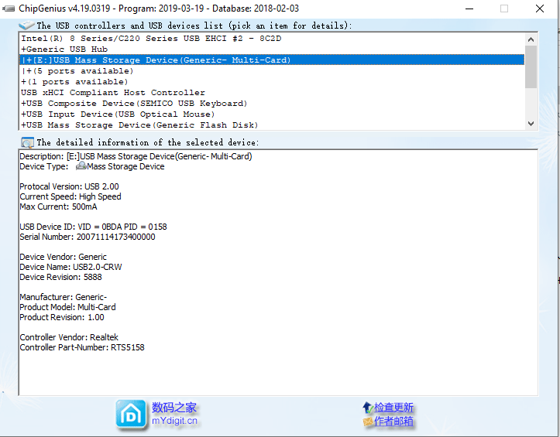560x437 pixels.
Task: Open the mYdigit.cn house logo
Action: 131,414
